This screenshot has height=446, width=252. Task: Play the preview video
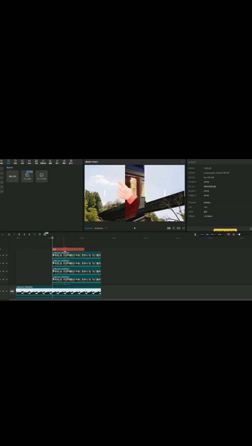pos(135,228)
